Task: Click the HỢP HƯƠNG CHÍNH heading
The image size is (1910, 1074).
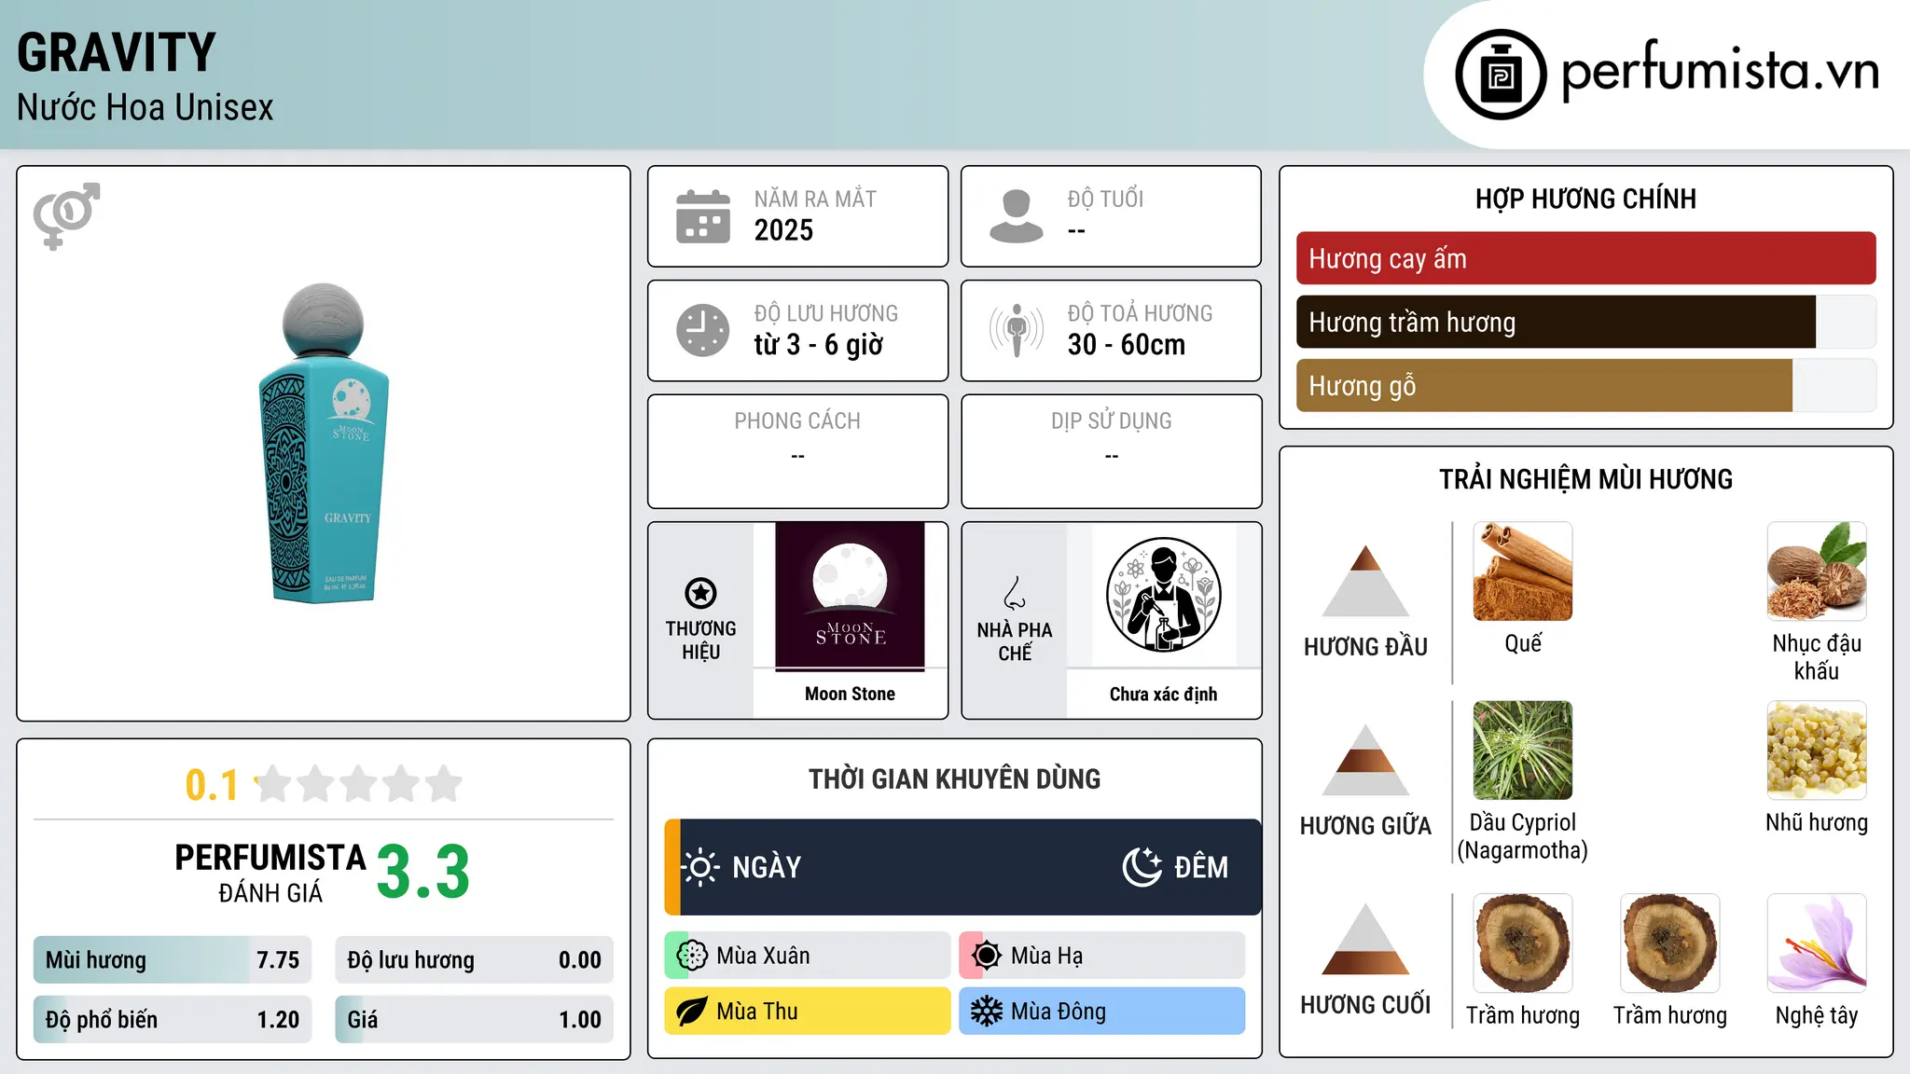Action: (1585, 199)
